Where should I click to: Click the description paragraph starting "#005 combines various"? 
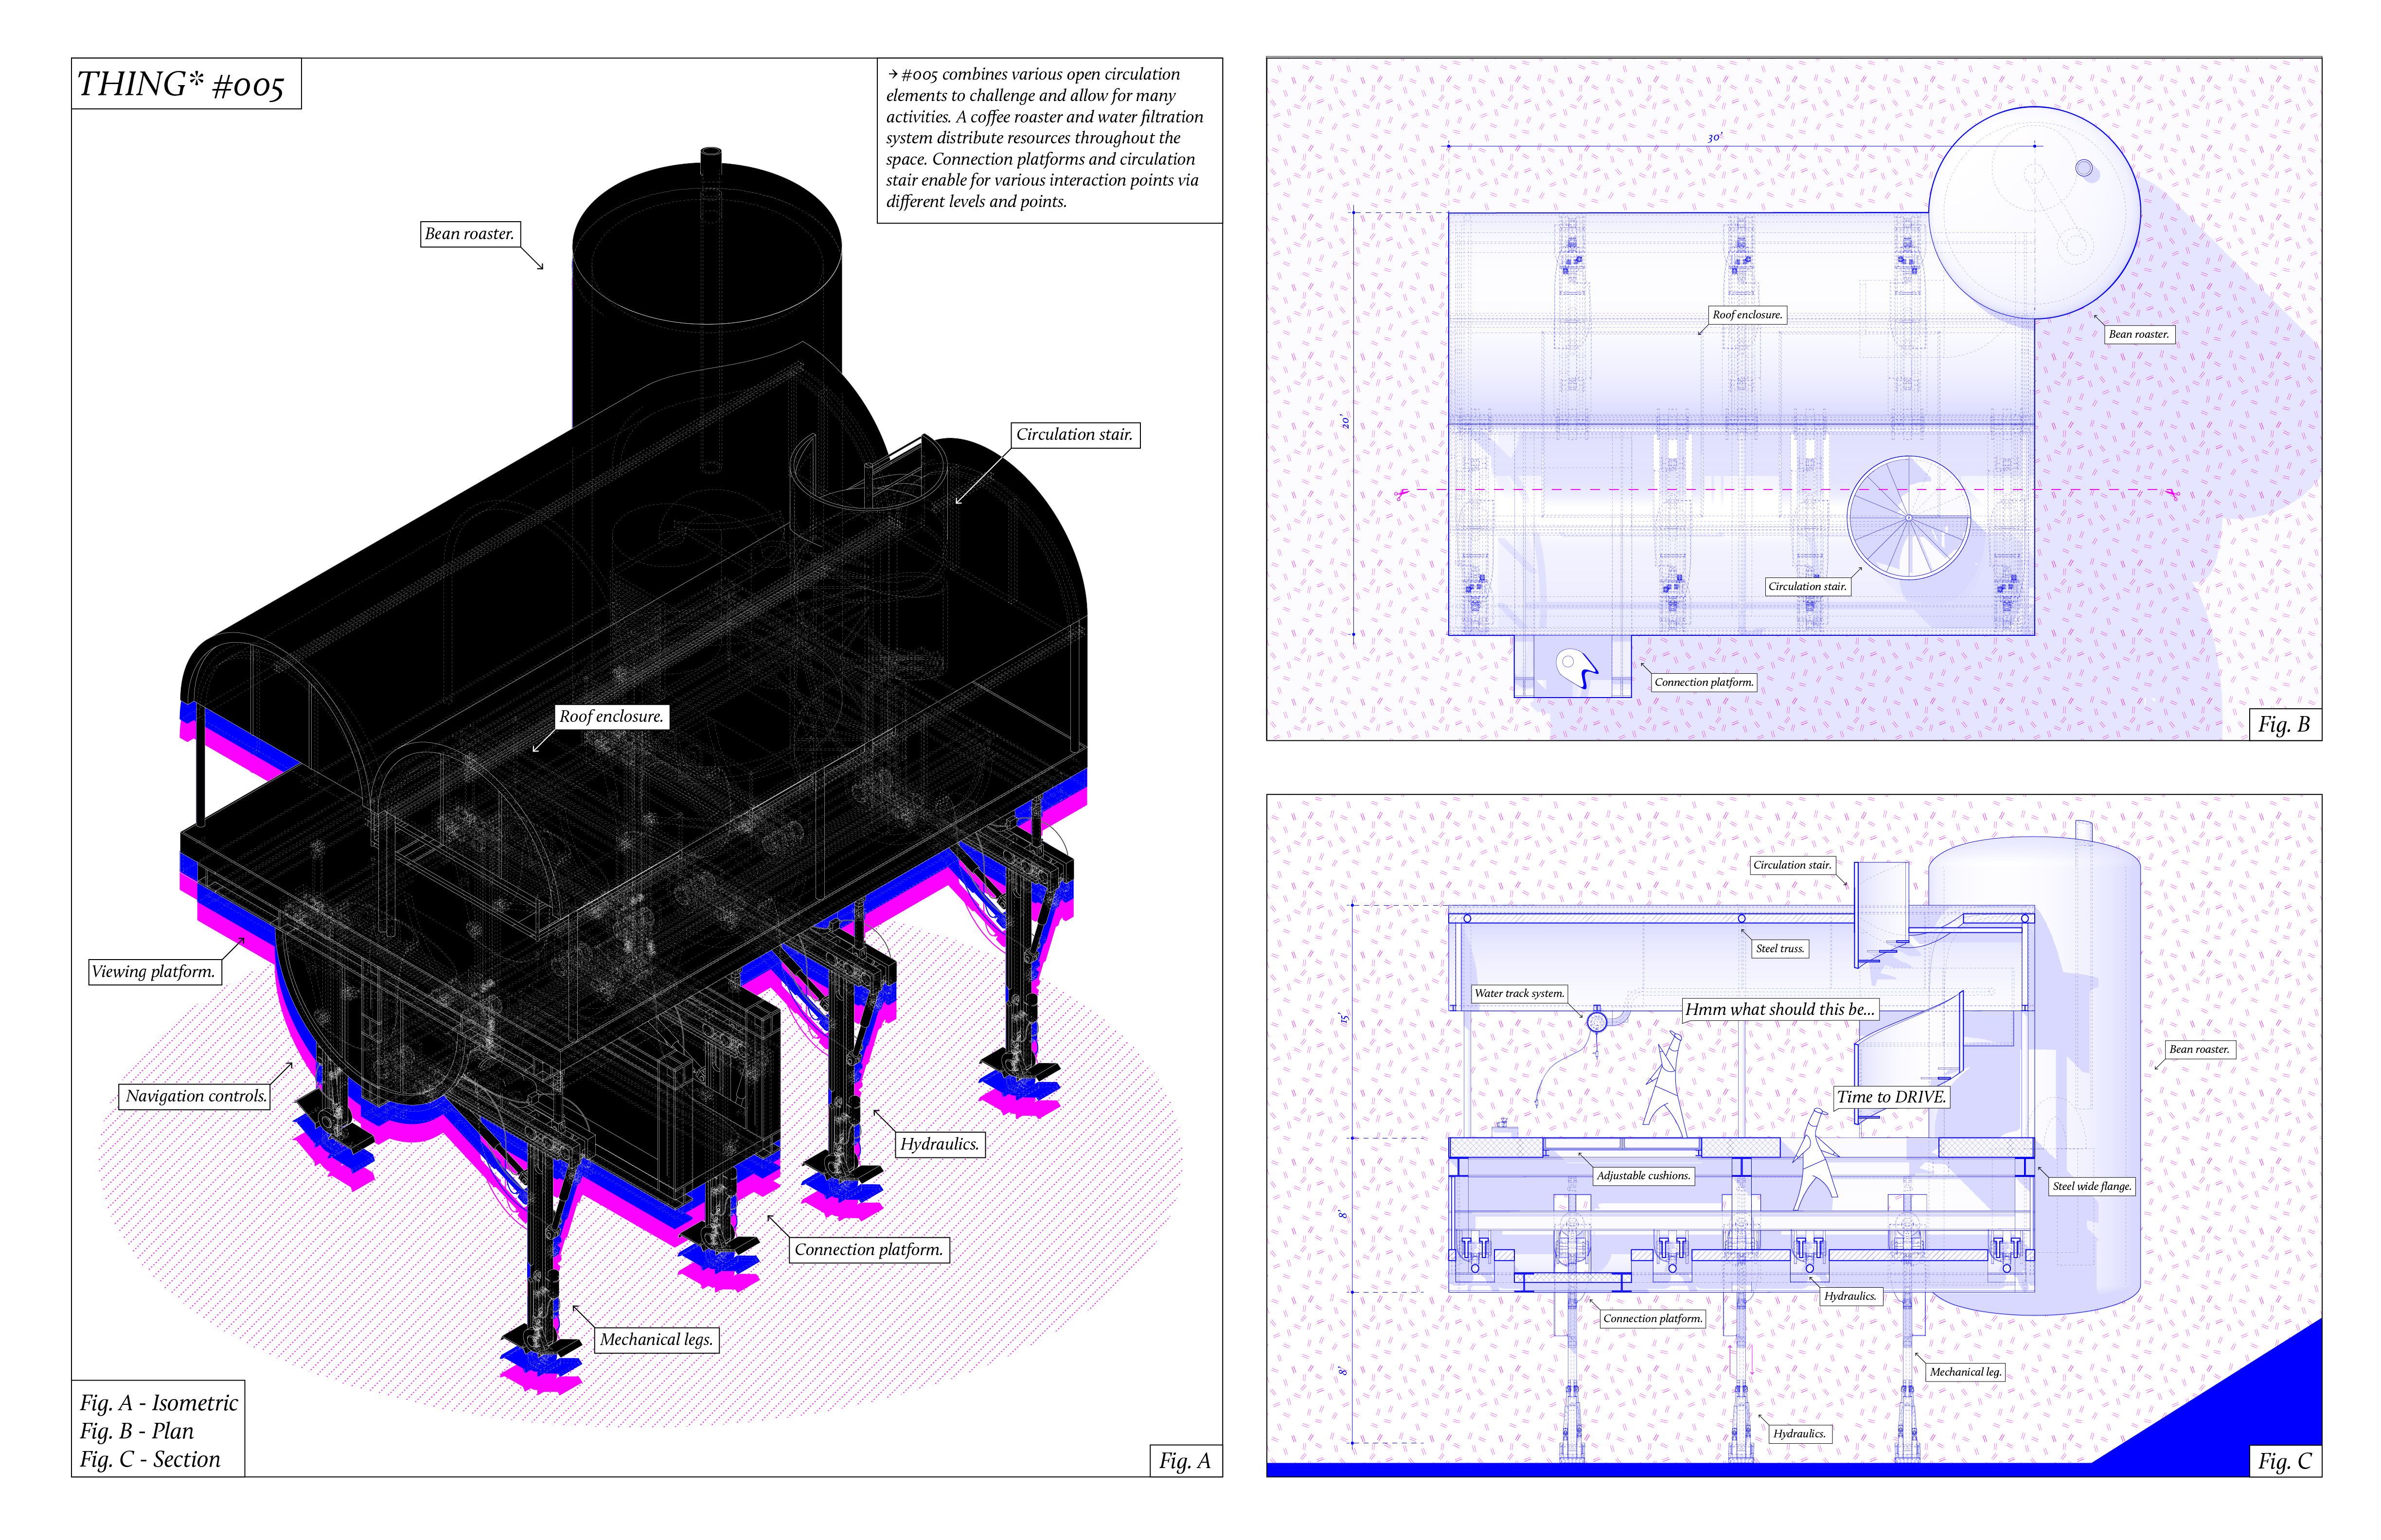pos(1045,138)
